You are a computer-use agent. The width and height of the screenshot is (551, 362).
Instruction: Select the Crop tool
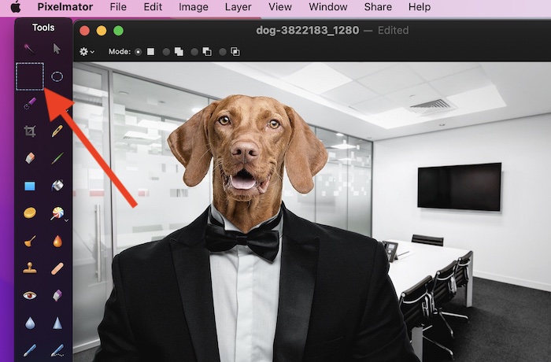click(x=30, y=131)
